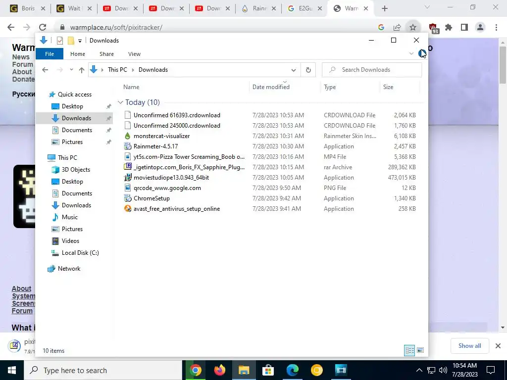Open Microsoft Store from the taskbar
The width and height of the screenshot is (507, 380).
coord(268,370)
